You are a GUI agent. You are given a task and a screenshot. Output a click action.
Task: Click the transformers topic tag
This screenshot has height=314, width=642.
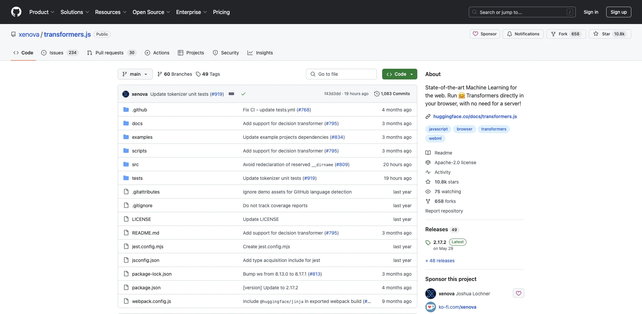point(494,129)
